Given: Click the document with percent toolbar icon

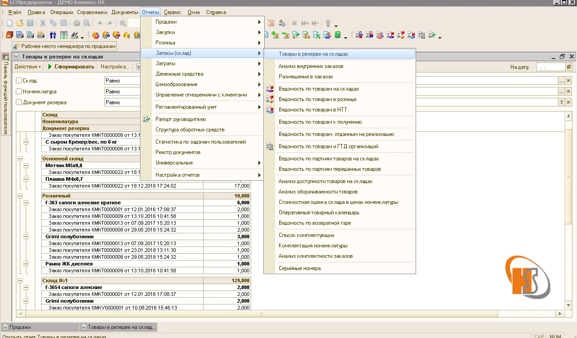Looking at the screenshot, I should tap(318, 35).
